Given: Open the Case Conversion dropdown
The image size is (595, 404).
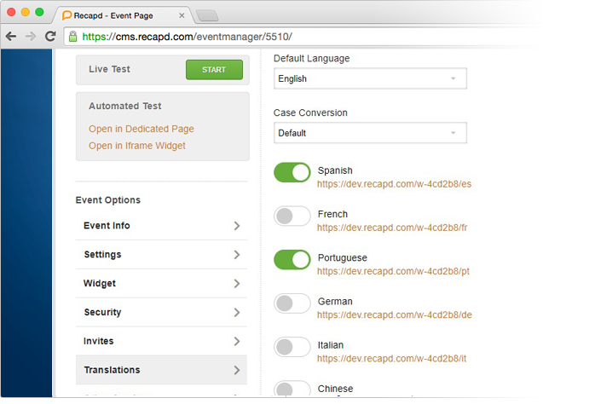Looking at the screenshot, I should [x=370, y=133].
